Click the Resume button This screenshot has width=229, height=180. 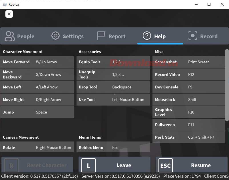(x=192, y=165)
